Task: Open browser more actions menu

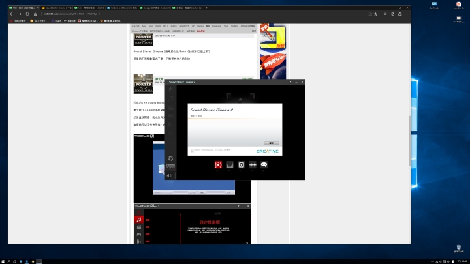Action: click(407, 14)
